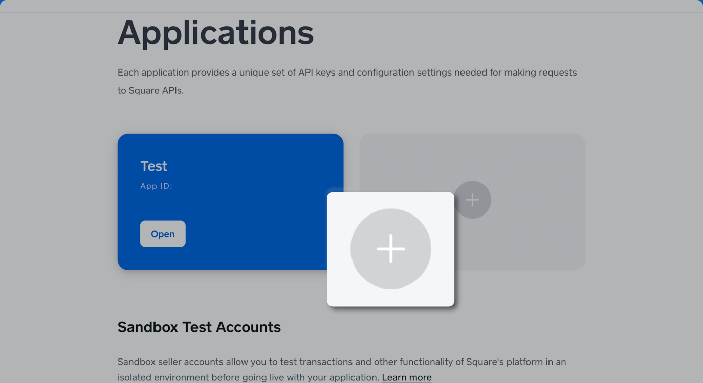Click the description about unique API keys
Screen dimensions: 703x383
tap(347, 82)
